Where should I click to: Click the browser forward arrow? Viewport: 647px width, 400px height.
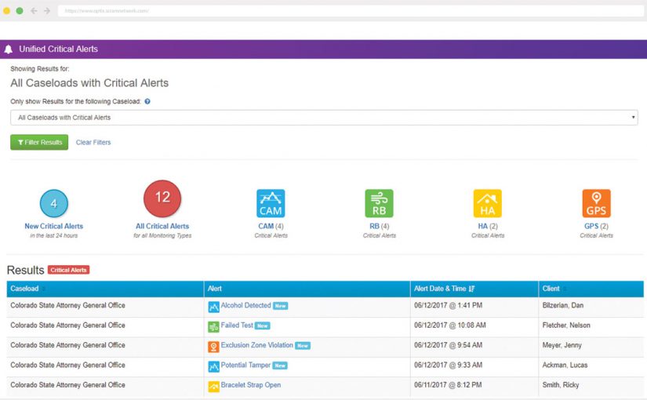pyautogui.click(x=47, y=11)
